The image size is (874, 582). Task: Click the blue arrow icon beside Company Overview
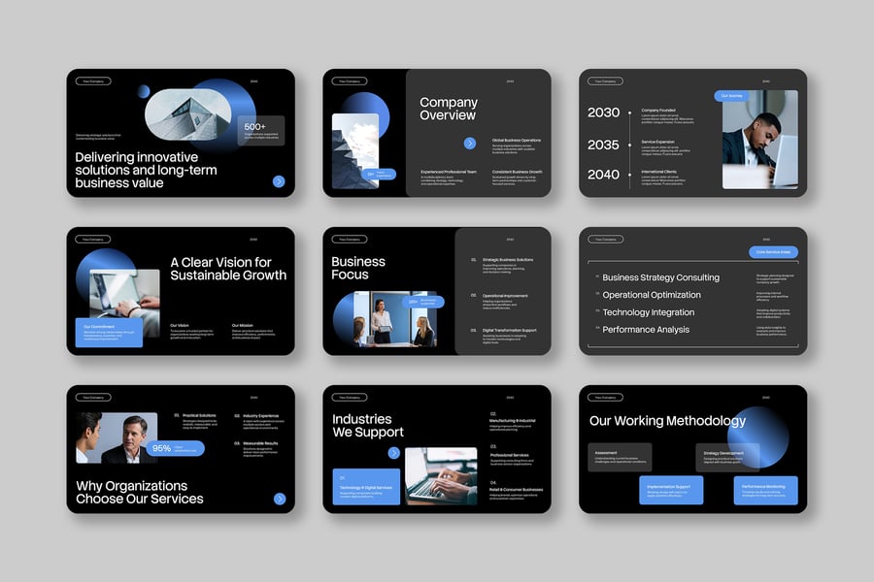pos(470,144)
